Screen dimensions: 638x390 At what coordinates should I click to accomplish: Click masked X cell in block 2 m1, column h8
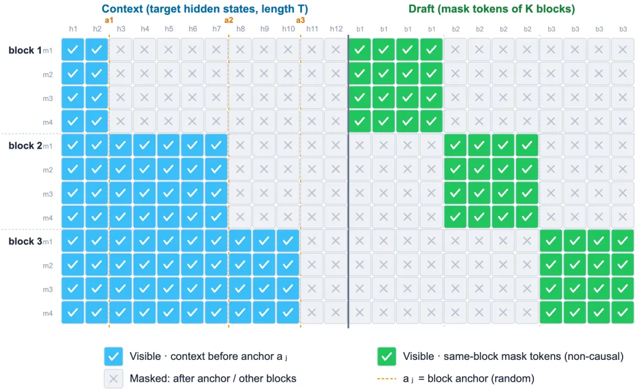click(x=240, y=145)
